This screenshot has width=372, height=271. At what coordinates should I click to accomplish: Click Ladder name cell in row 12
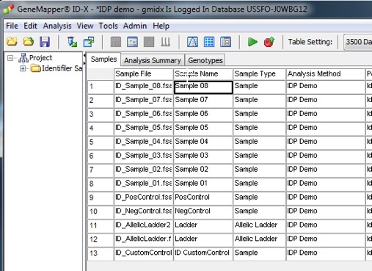click(203, 239)
